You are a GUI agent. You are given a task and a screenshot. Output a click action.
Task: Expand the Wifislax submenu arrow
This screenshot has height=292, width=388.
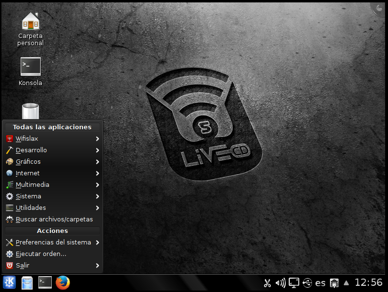coord(97,139)
